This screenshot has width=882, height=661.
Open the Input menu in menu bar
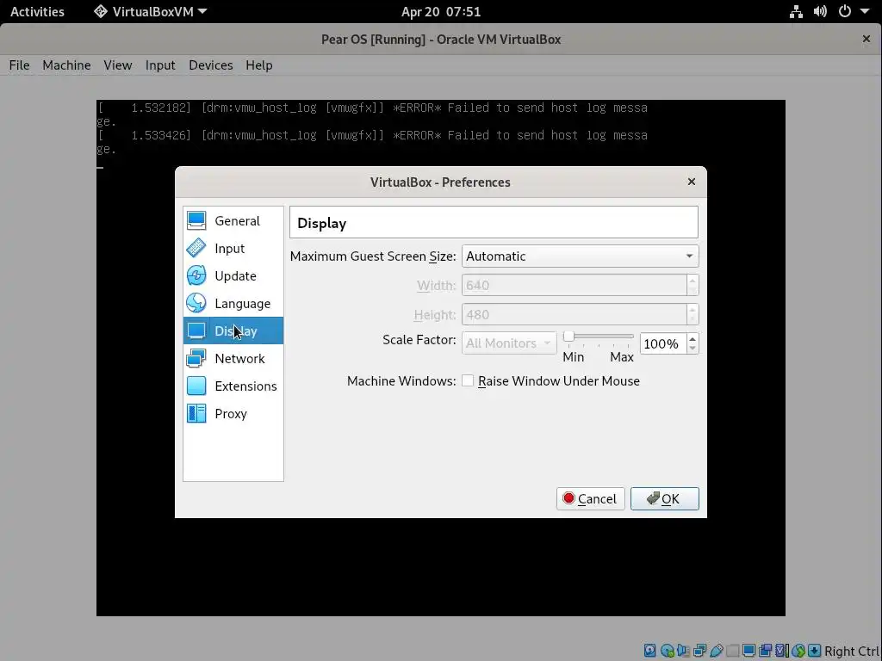pyautogui.click(x=160, y=65)
